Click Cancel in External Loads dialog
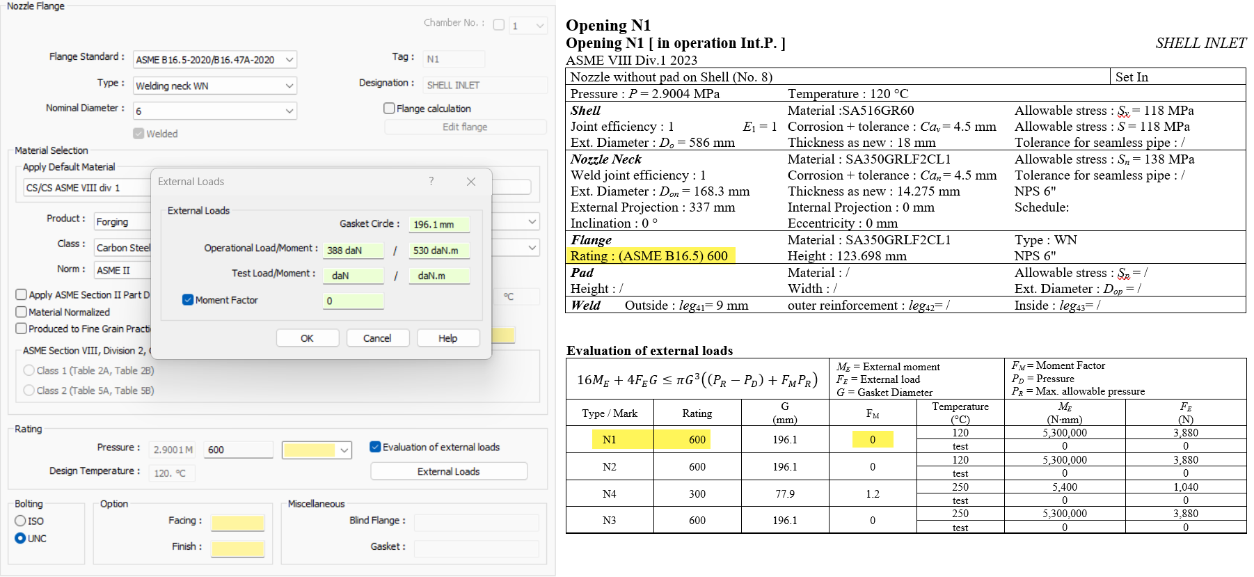This screenshot has height=577, width=1254. coord(377,338)
